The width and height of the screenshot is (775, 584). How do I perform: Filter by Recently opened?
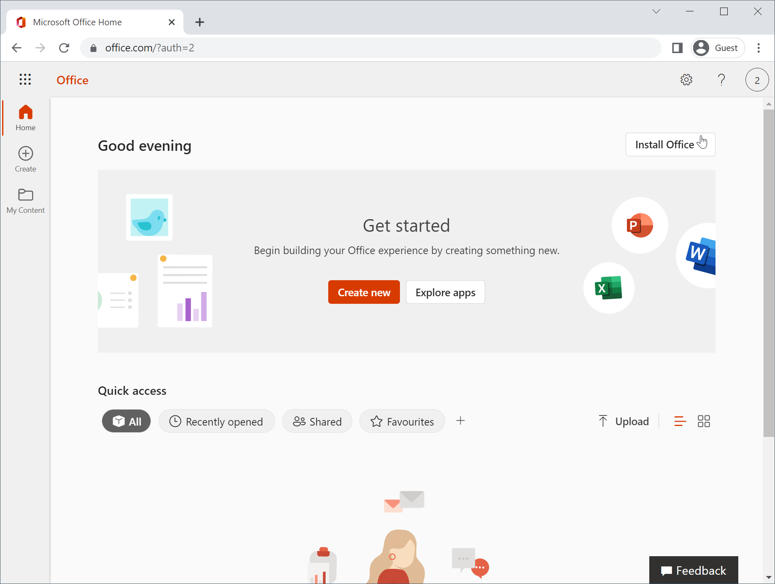tap(217, 421)
